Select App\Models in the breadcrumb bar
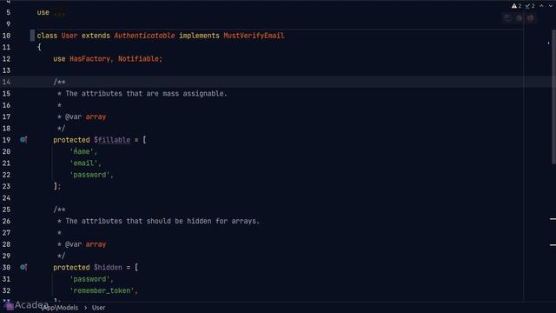556x313 pixels. pyautogui.click(x=60, y=308)
